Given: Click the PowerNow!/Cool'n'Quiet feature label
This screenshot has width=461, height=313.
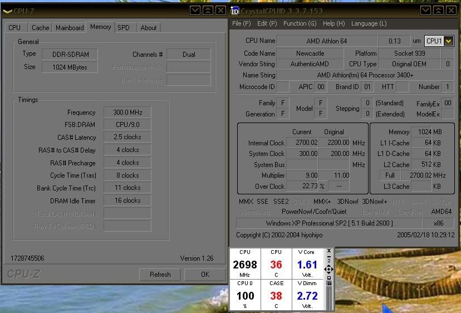Looking at the screenshot, I should coord(314,212).
